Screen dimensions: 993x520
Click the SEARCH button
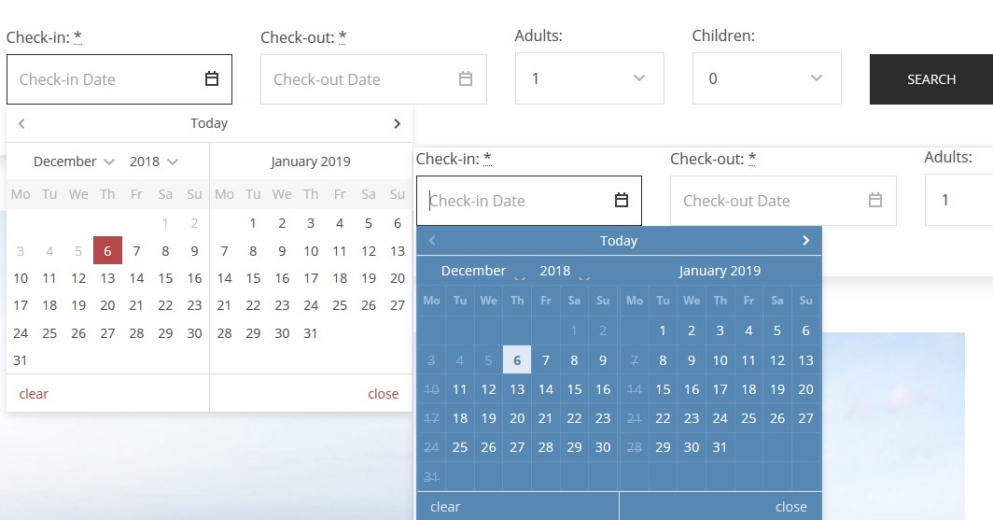point(931,79)
